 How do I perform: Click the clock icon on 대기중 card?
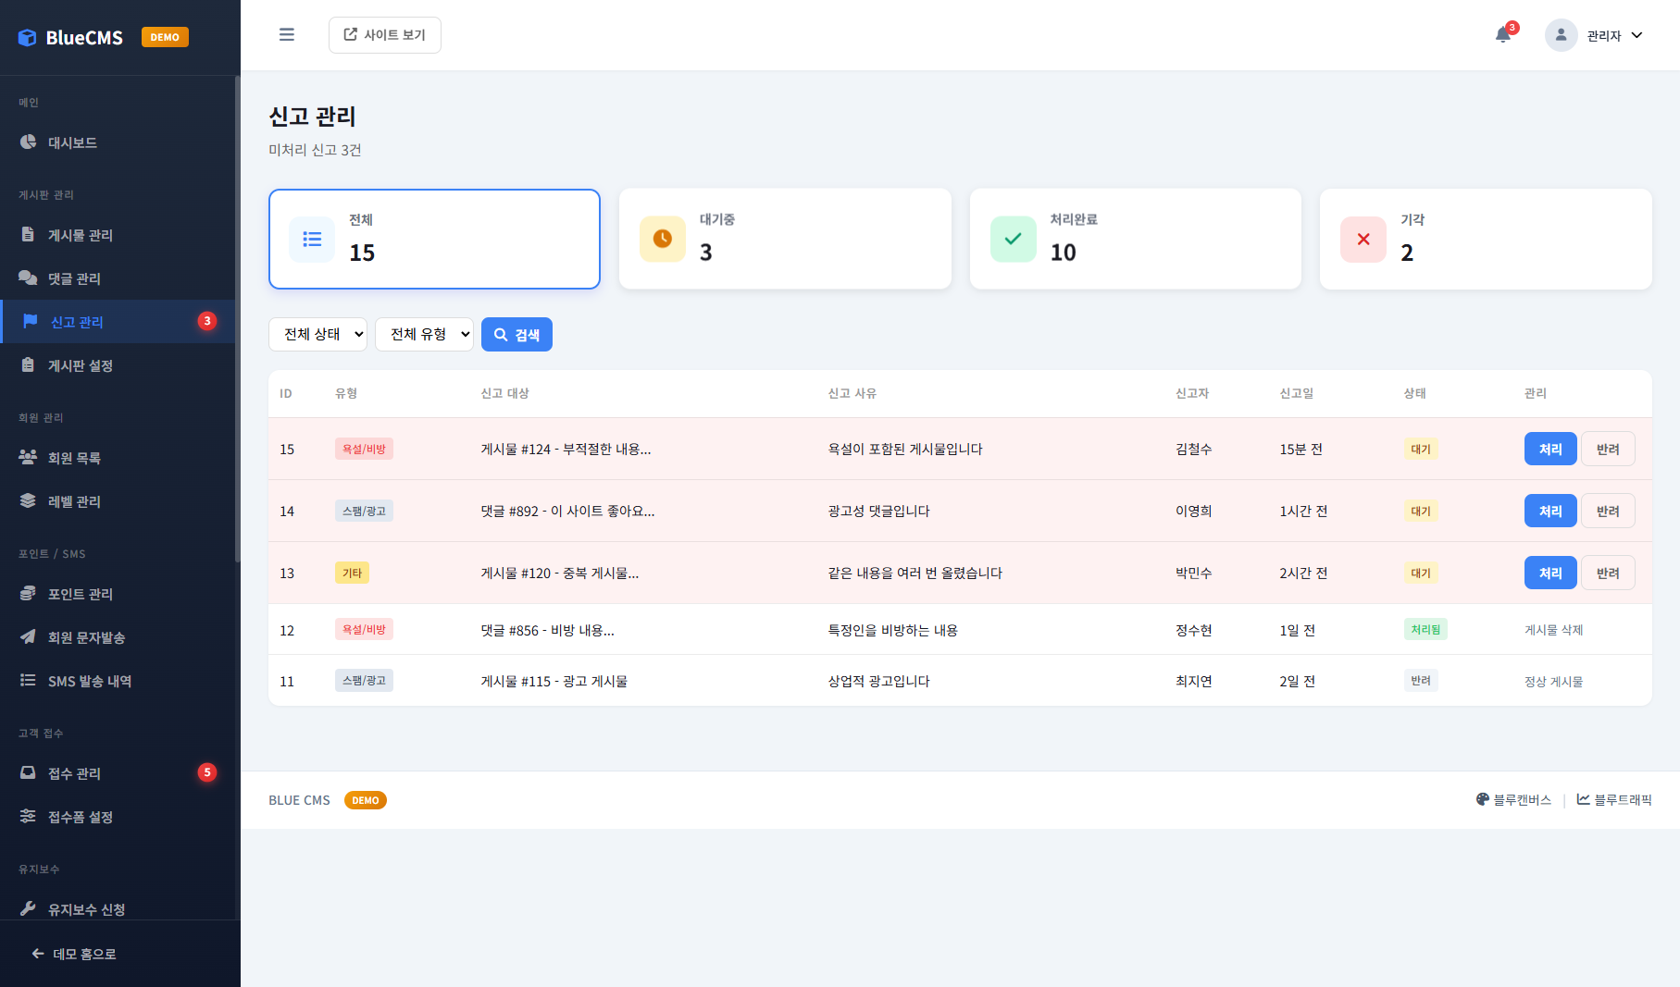coord(663,240)
